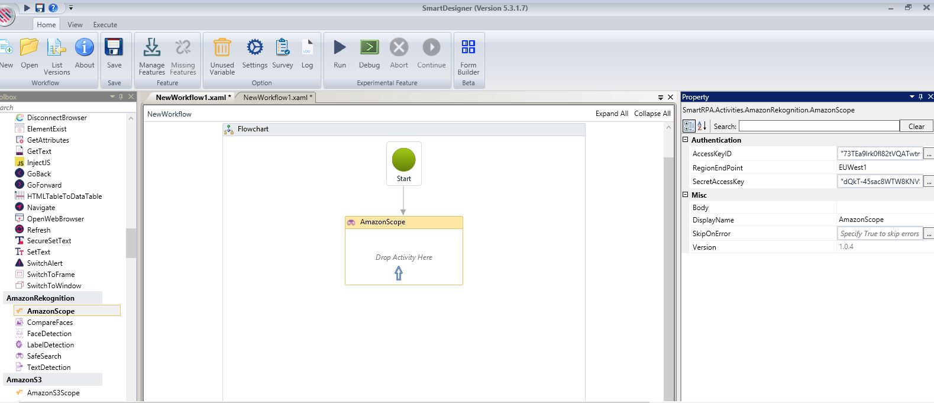Click the List Versions icon
Screen dimensions: 934x403
point(57,49)
